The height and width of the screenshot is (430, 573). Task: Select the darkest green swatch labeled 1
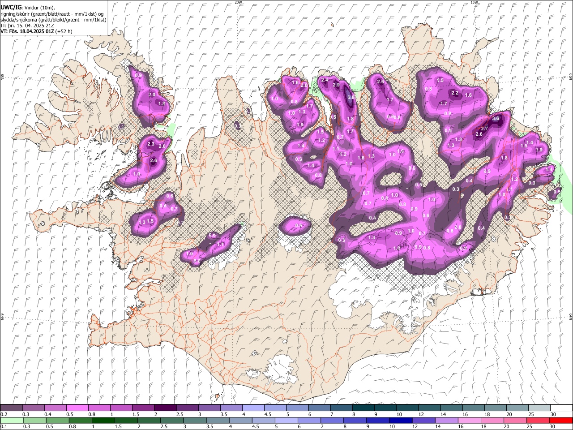(x=103, y=420)
